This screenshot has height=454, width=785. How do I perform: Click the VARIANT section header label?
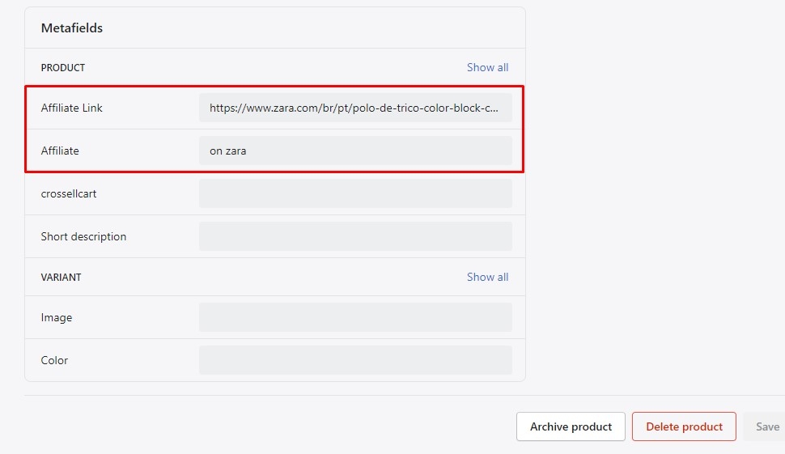click(x=62, y=277)
